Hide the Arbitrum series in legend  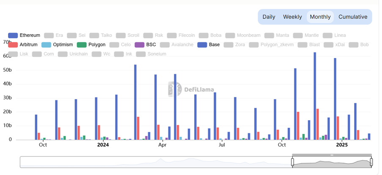13,45
